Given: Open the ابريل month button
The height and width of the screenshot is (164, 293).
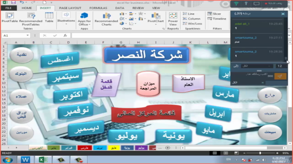Looking at the screenshot, I should coord(218,113).
